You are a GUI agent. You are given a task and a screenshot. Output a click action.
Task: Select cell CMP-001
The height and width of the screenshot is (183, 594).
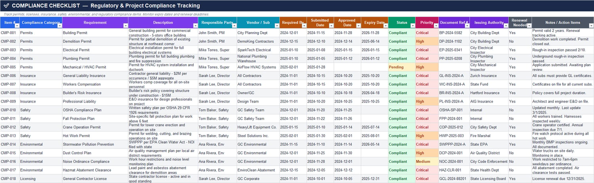[x=10, y=33]
